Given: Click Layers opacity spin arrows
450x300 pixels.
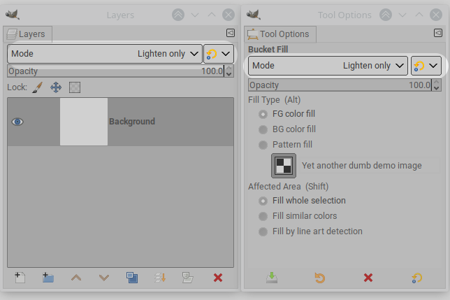Looking at the screenshot, I should click(x=229, y=71).
